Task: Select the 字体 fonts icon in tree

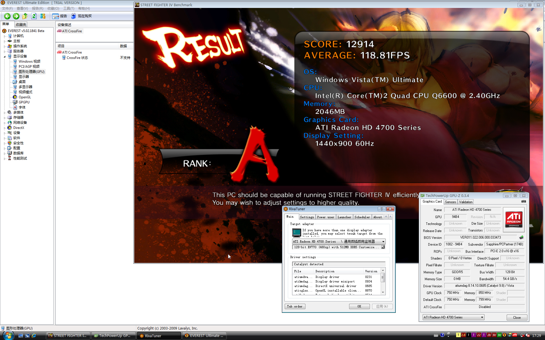Action: [x=15, y=107]
